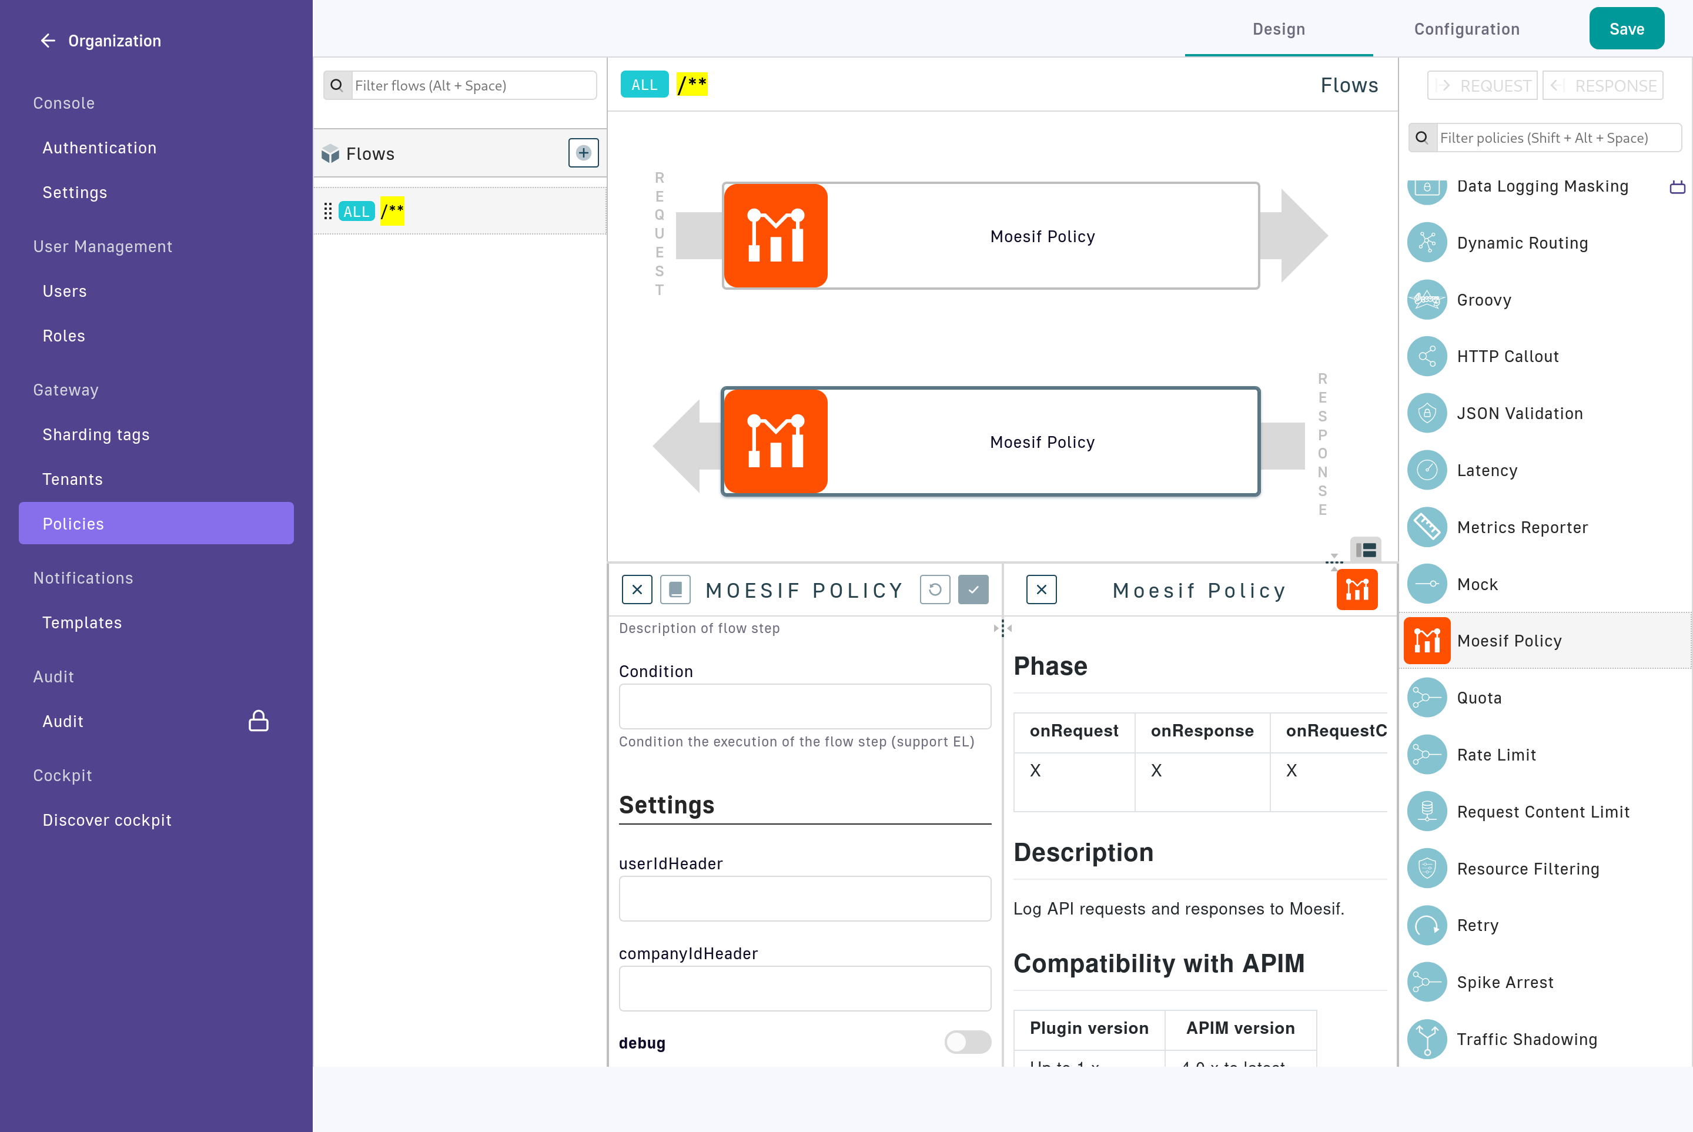This screenshot has height=1132, width=1693.
Task: Switch to the Configuration tab
Action: (x=1466, y=29)
